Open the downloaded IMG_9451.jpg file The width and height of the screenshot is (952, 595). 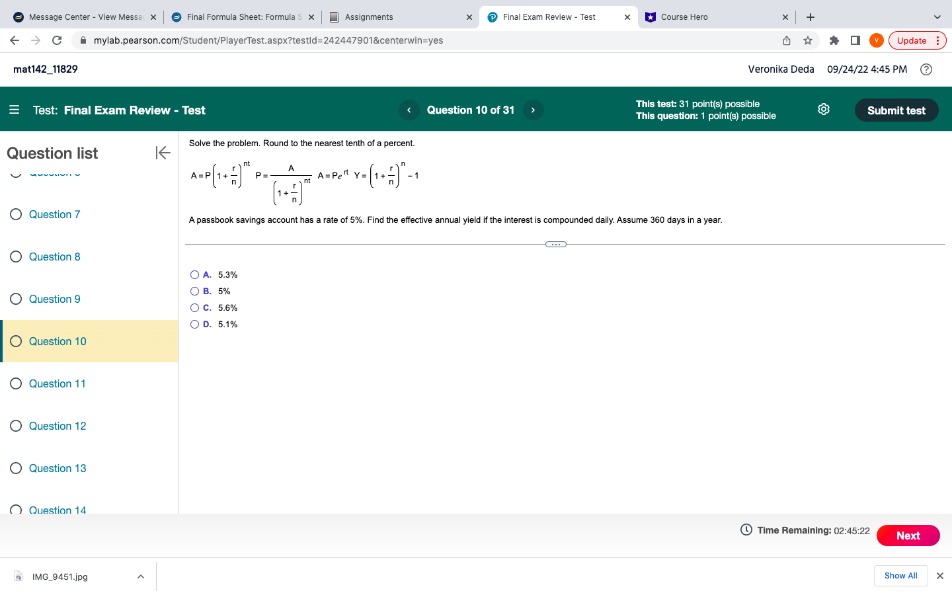59,576
